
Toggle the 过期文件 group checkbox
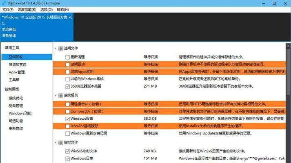point(60,48)
